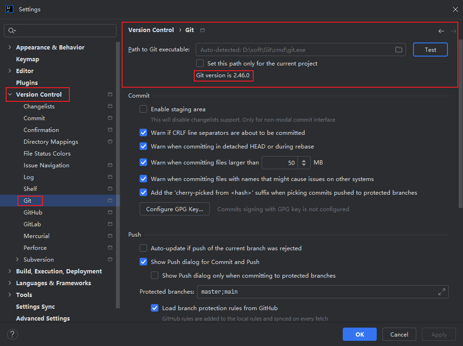Expand Build, Execution, Deployment section
Viewport: 463px width, 346px height.
(x=10, y=272)
